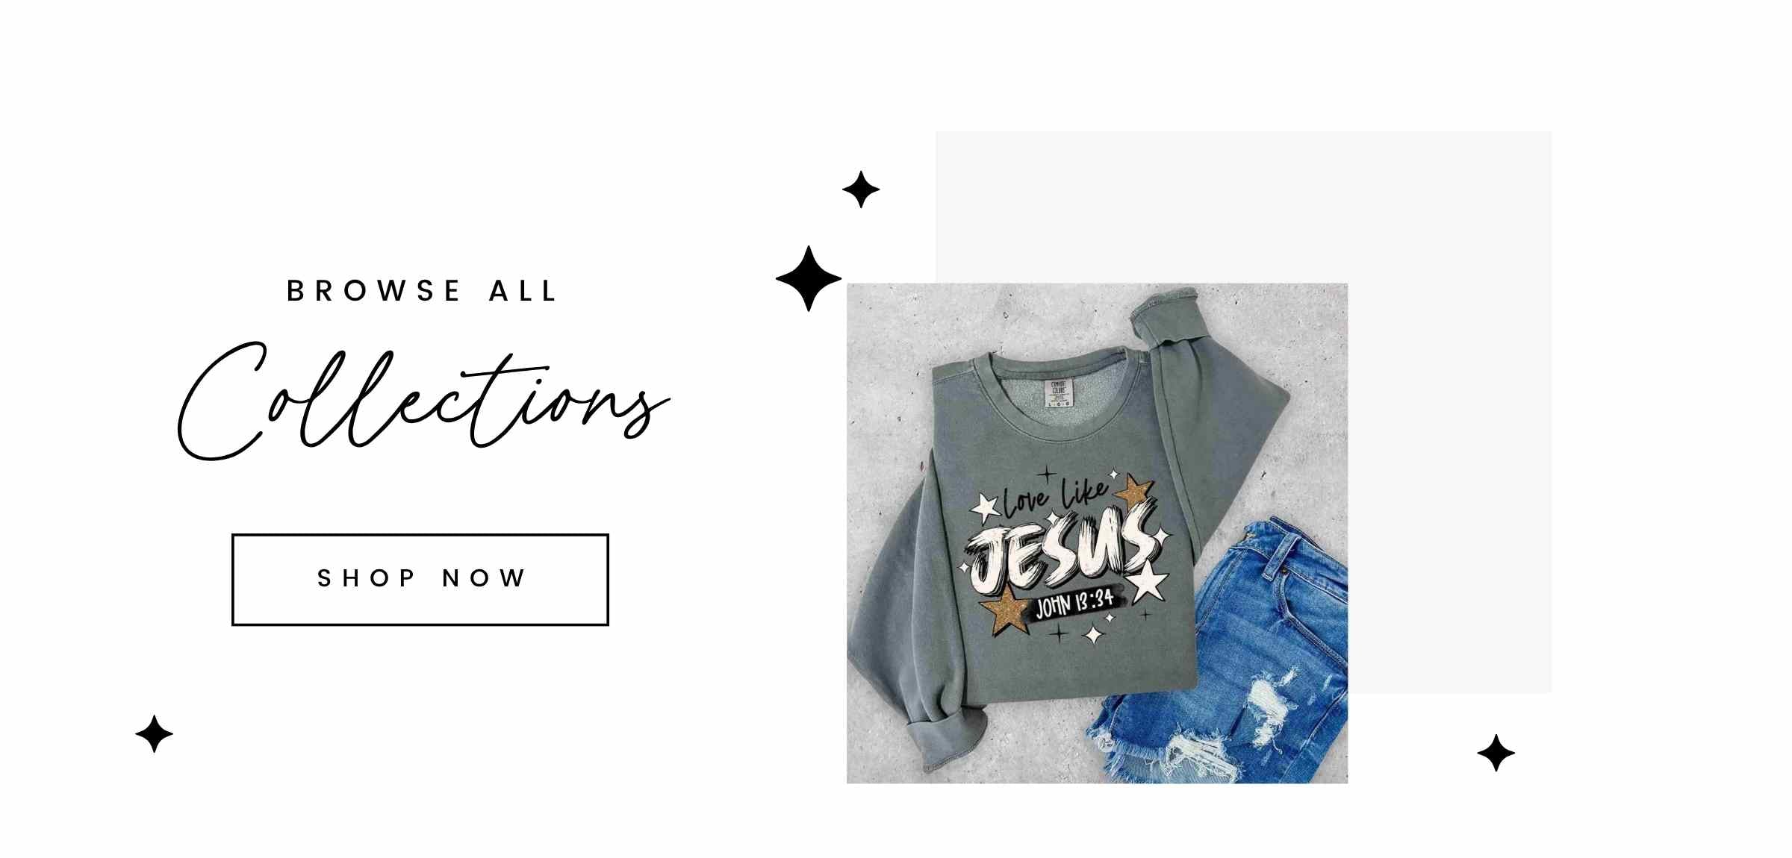Select the JESUS lettering on the sweatshirt
Viewport: 1792px width, 858px height.
pos(1063,551)
